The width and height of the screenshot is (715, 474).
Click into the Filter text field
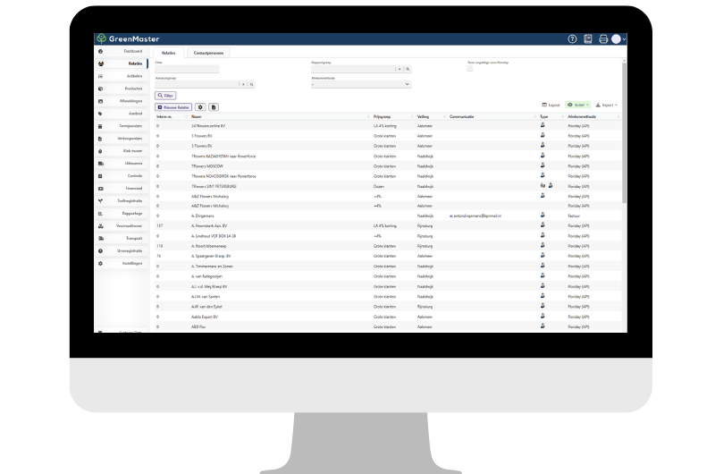click(x=187, y=69)
